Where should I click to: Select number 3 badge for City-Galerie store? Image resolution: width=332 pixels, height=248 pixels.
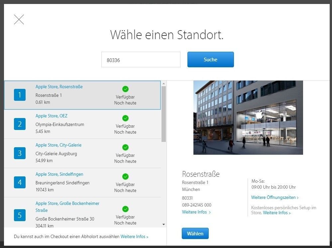click(x=20, y=153)
